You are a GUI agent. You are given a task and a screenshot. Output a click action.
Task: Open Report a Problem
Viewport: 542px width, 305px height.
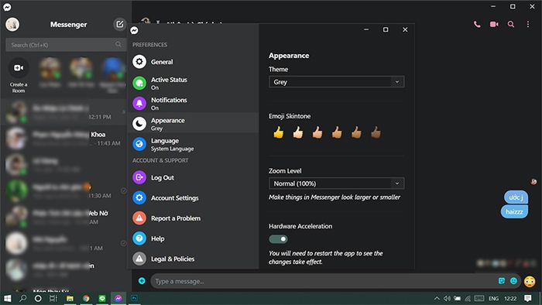(194, 218)
